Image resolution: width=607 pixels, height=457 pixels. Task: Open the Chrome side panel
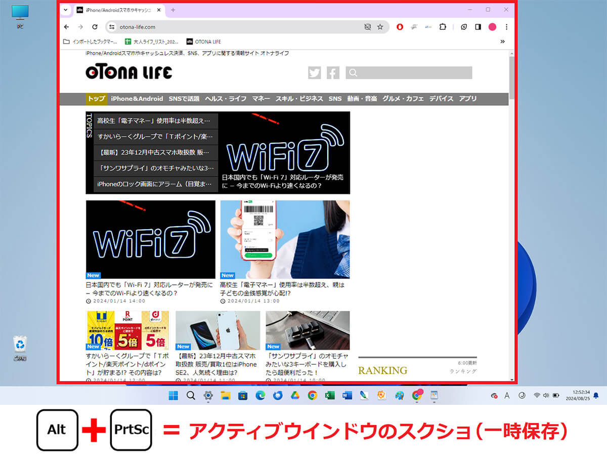pos(478,27)
